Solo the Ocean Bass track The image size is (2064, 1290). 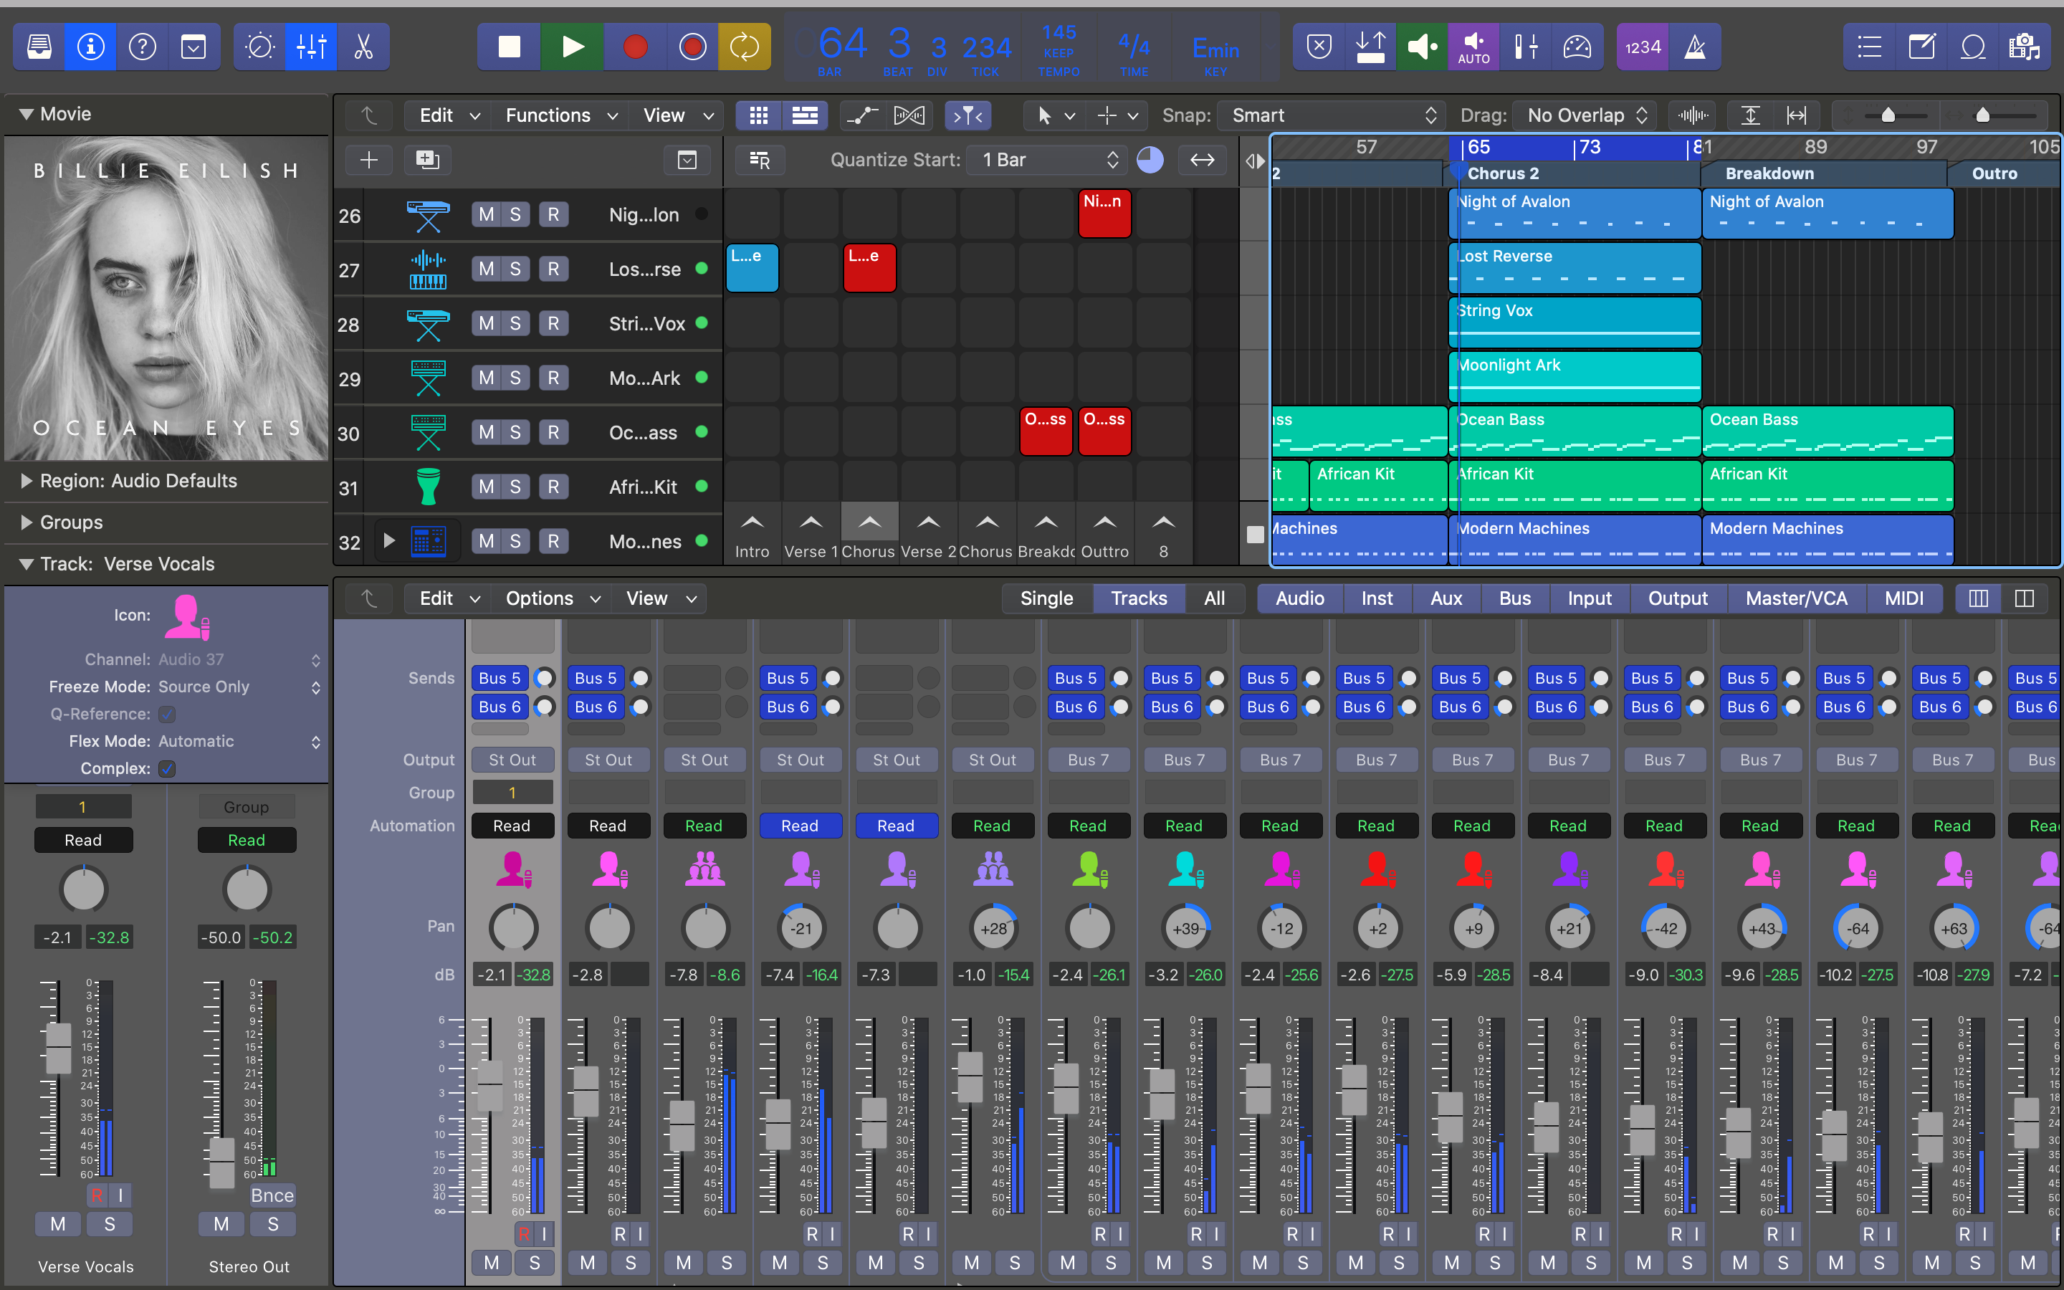point(515,433)
